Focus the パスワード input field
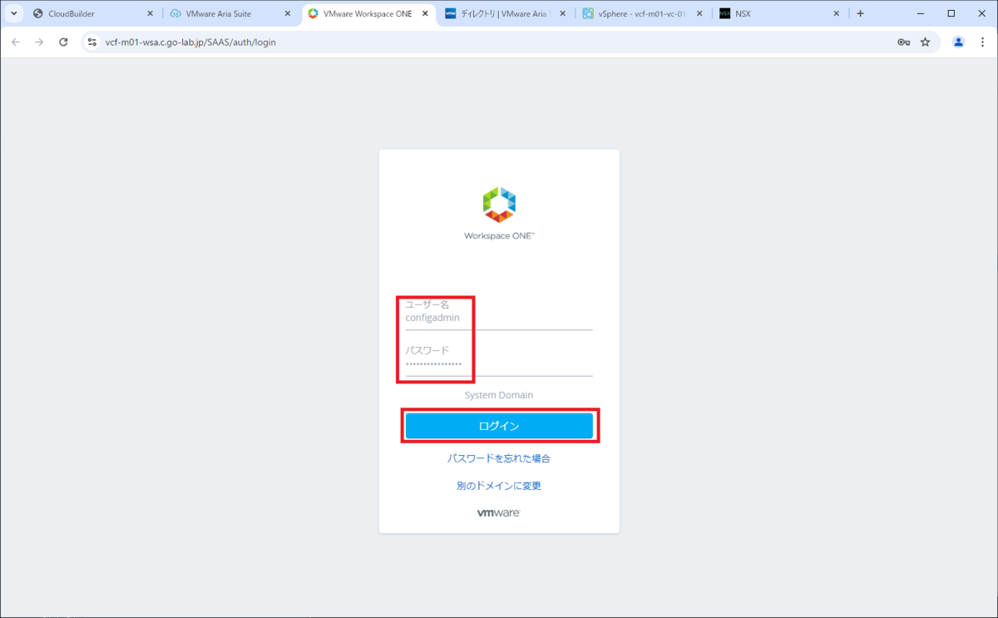Image resolution: width=998 pixels, height=618 pixels. (499, 365)
